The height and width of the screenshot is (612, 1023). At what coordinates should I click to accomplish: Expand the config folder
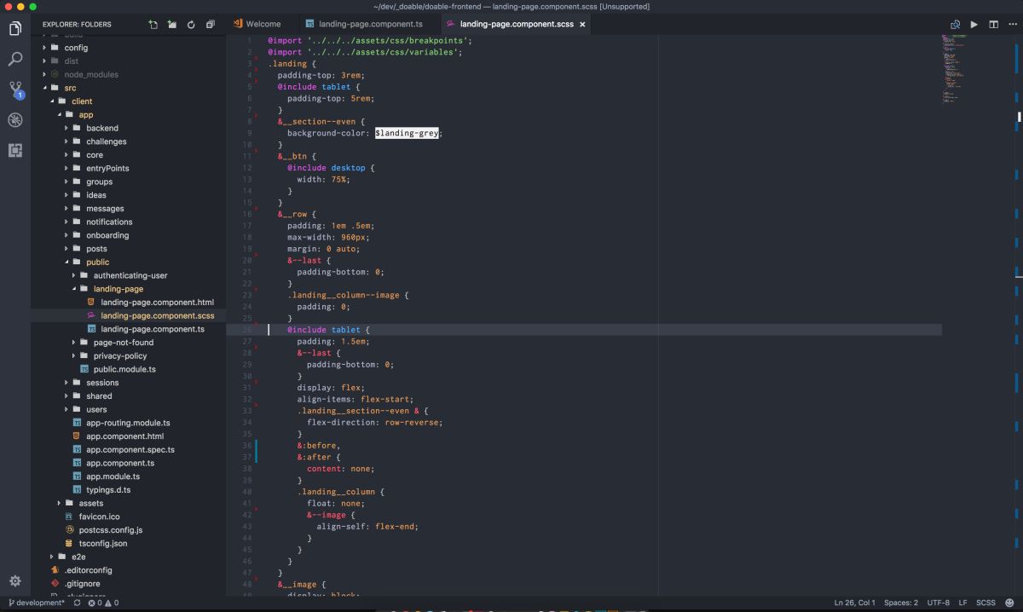tap(44, 48)
